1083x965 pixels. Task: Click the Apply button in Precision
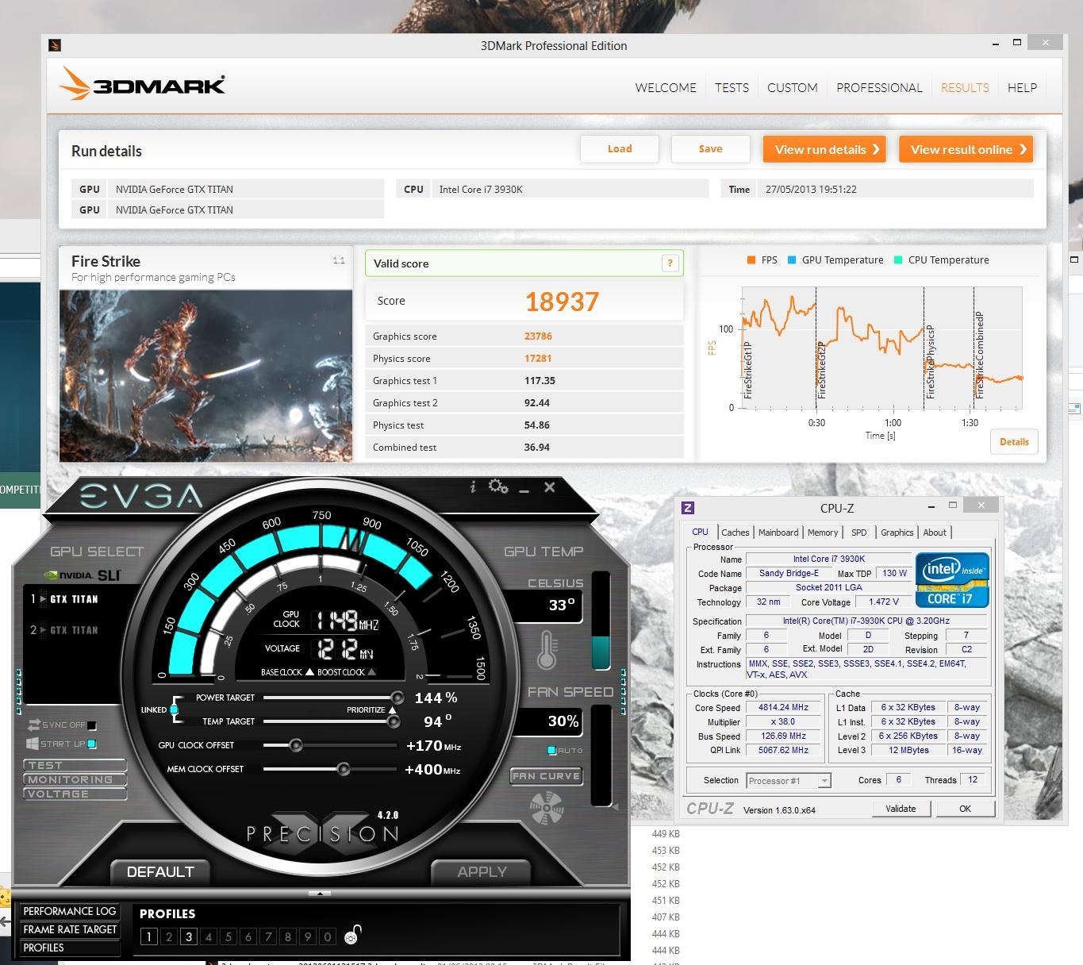[x=482, y=871]
